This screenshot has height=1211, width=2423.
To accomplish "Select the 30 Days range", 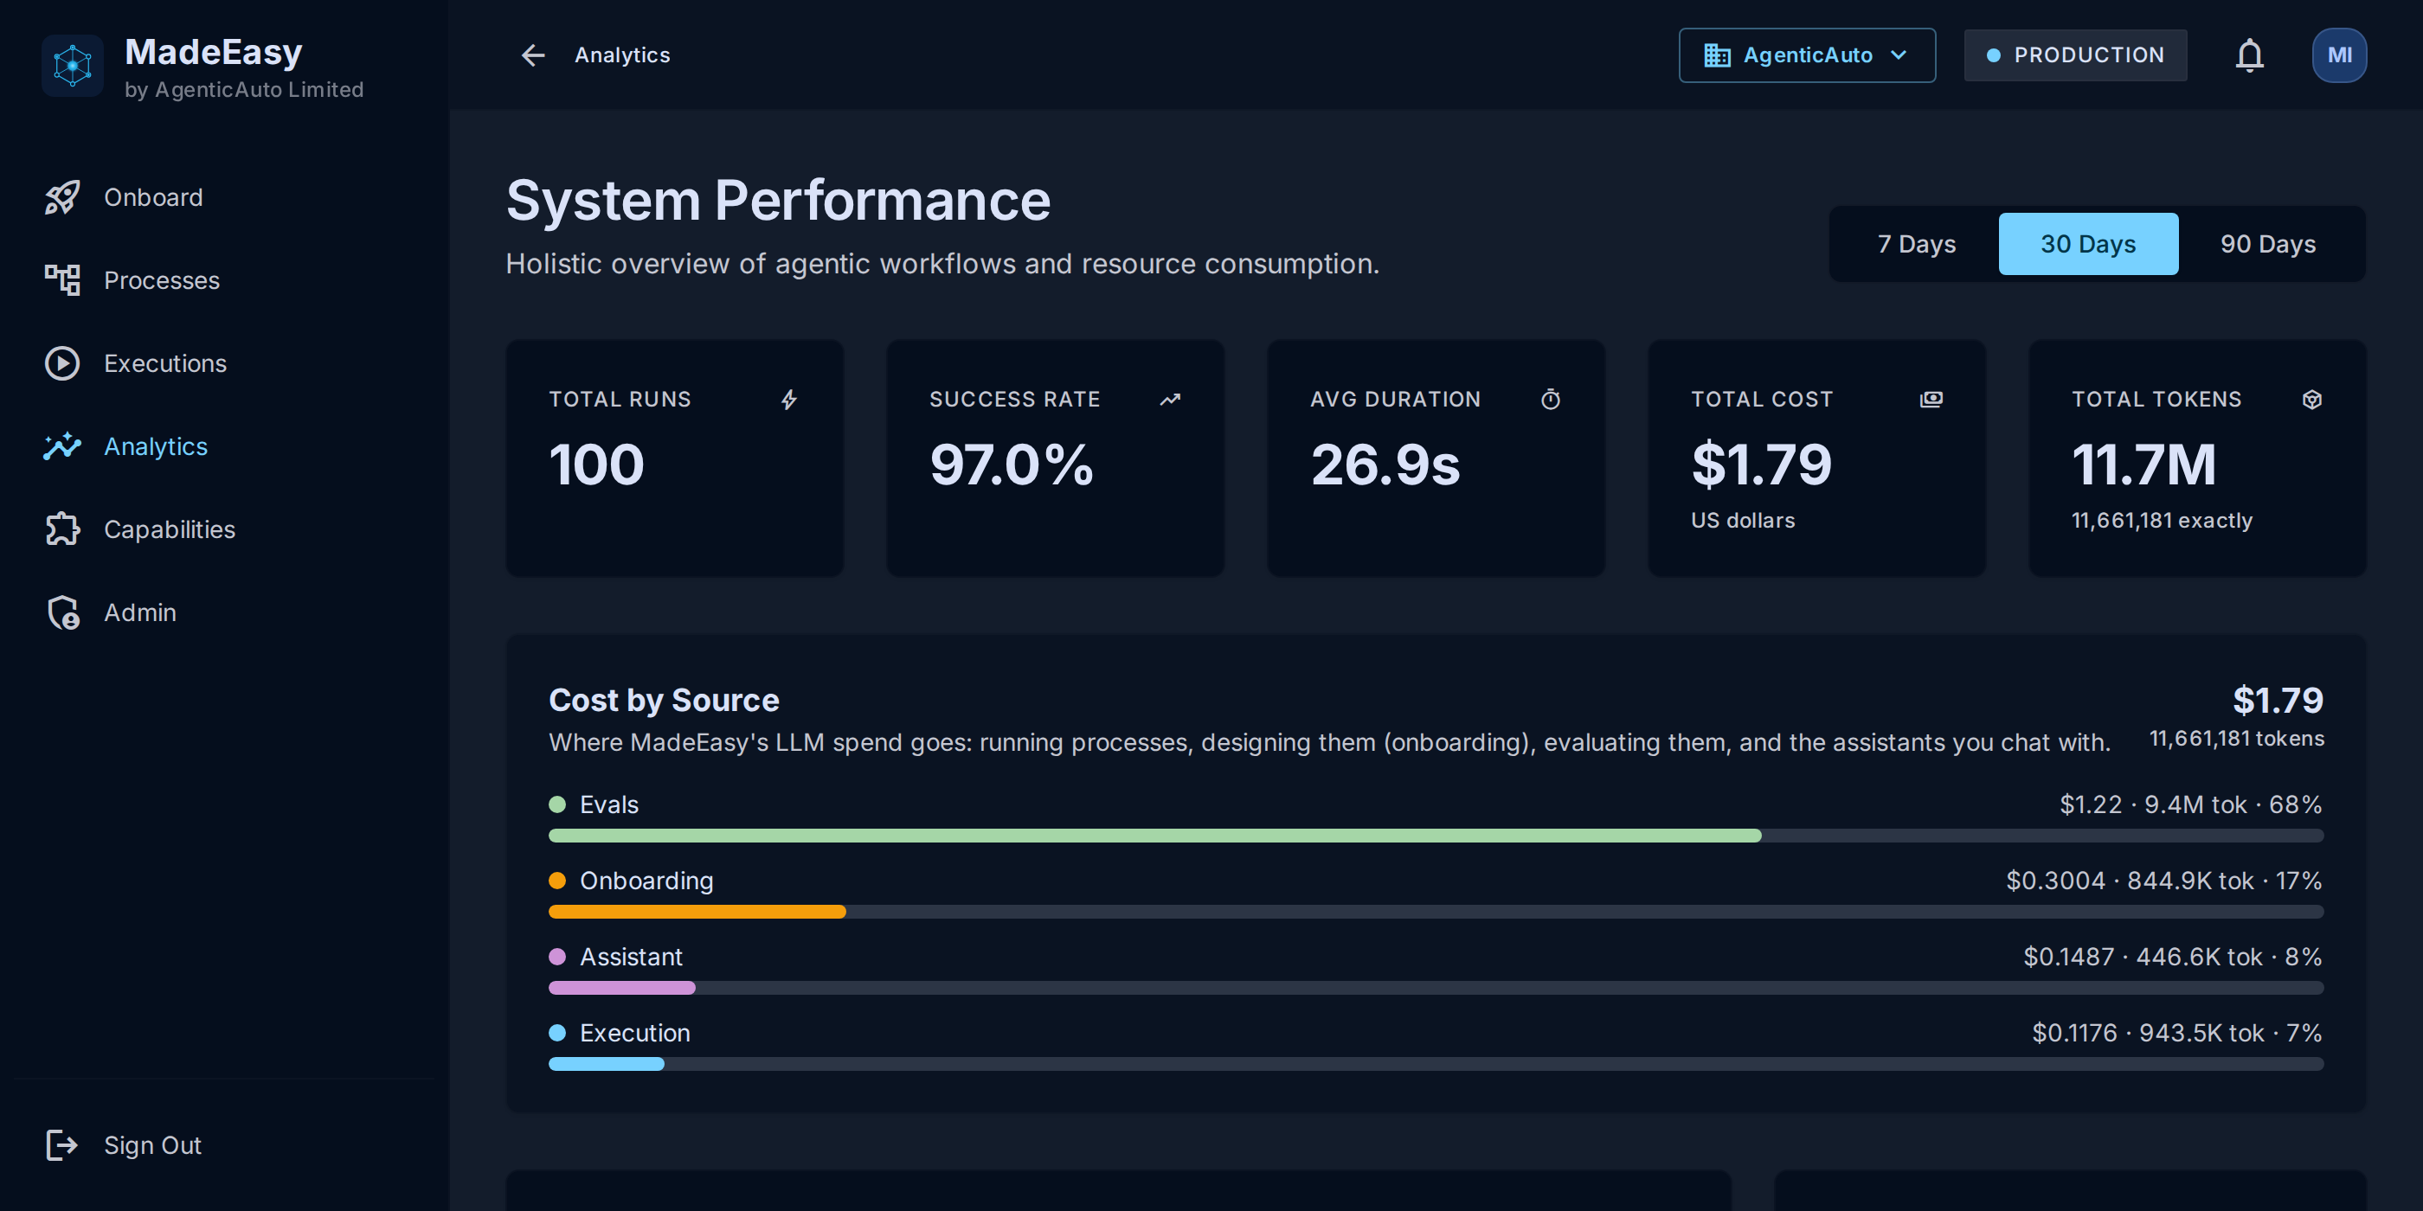I will pyautogui.click(x=2087, y=244).
